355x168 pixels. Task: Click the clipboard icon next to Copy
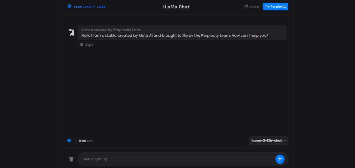coord(82,45)
